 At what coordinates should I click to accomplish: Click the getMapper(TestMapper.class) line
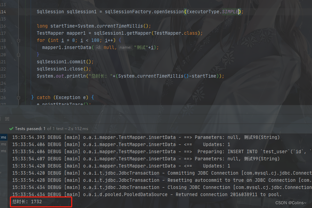[120, 33]
